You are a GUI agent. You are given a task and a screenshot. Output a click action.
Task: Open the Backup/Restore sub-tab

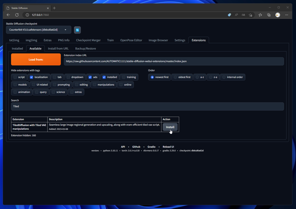(x=85, y=48)
